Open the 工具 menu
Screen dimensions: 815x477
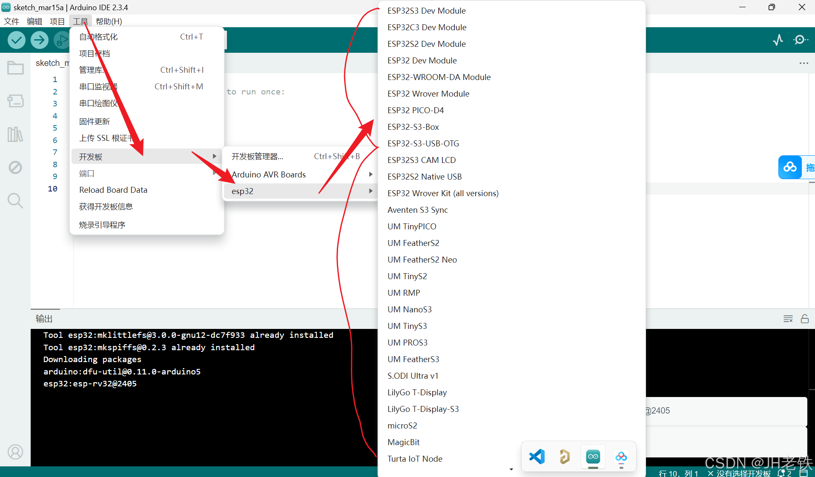[x=80, y=21]
